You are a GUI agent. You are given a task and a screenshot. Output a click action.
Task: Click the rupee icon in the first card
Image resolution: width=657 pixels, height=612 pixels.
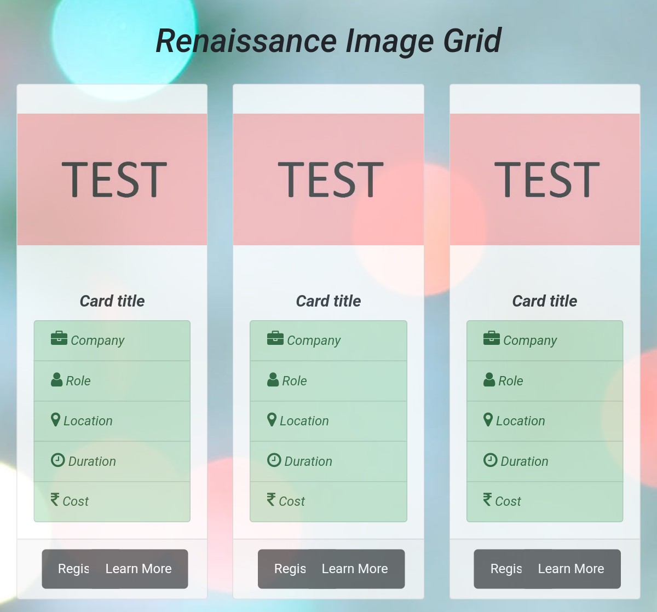55,499
